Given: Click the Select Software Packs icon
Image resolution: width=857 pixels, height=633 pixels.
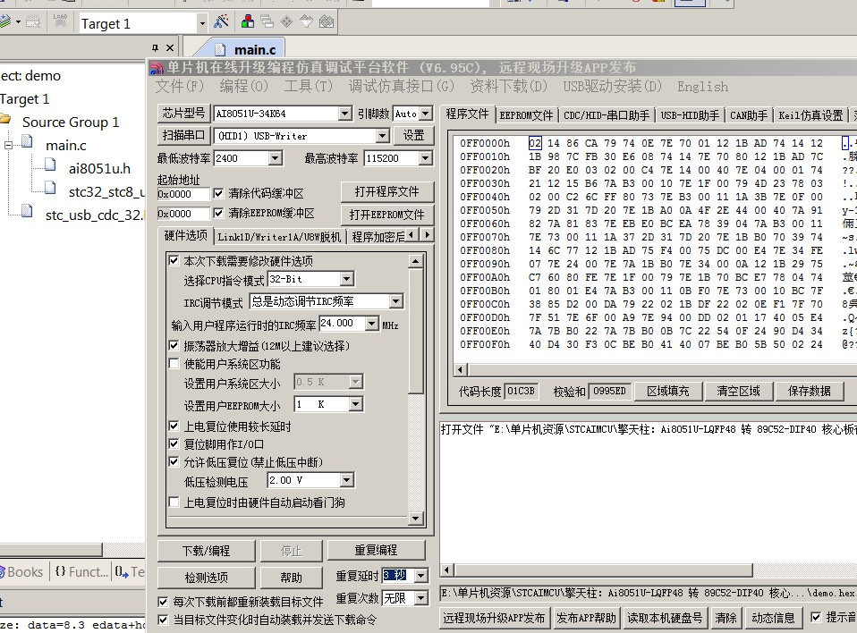Looking at the screenshot, I should pyautogui.click(x=308, y=22).
